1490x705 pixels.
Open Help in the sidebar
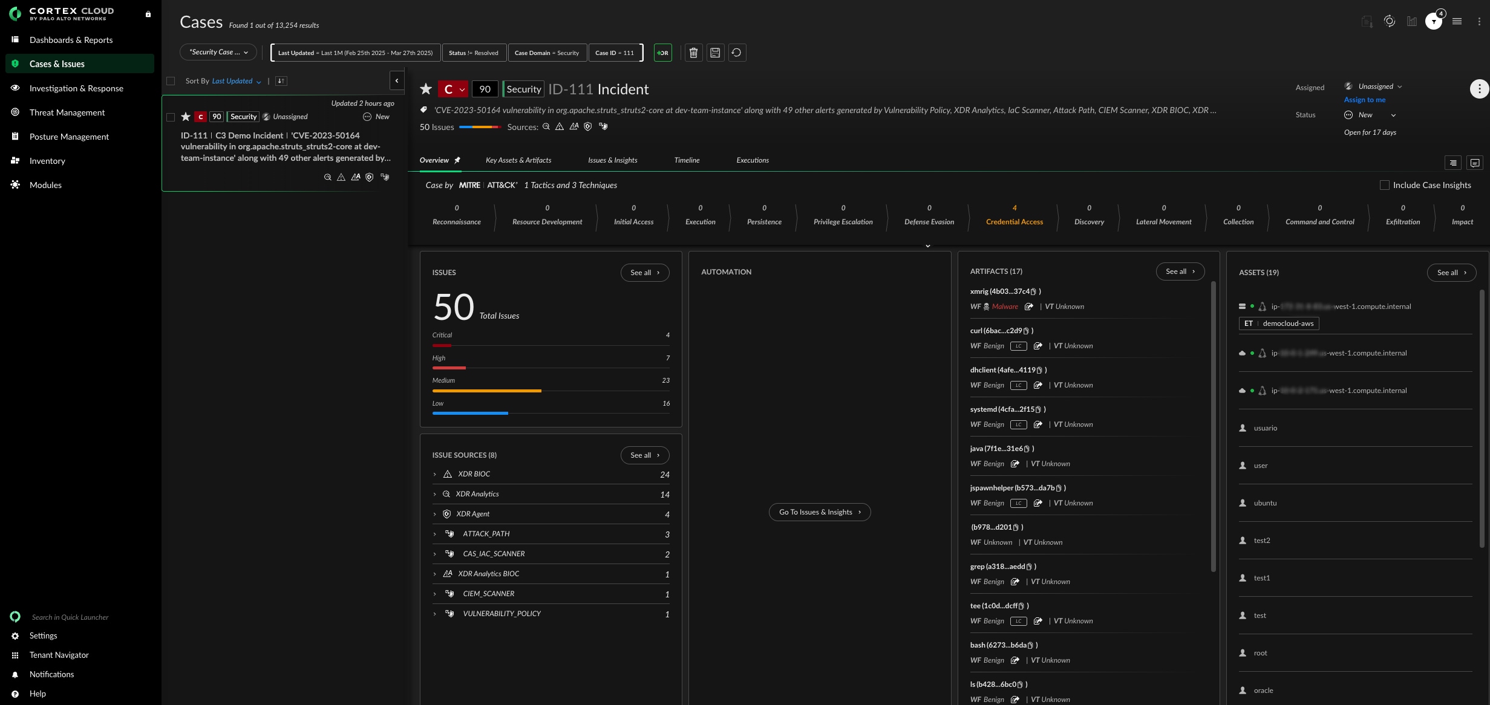coord(38,694)
